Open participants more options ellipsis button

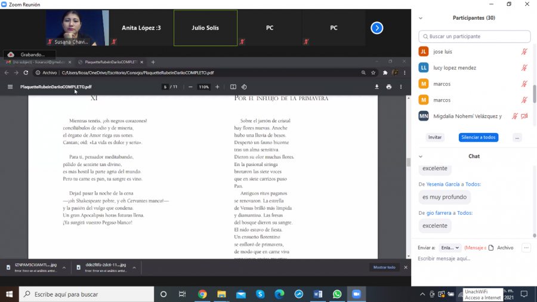point(517,137)
